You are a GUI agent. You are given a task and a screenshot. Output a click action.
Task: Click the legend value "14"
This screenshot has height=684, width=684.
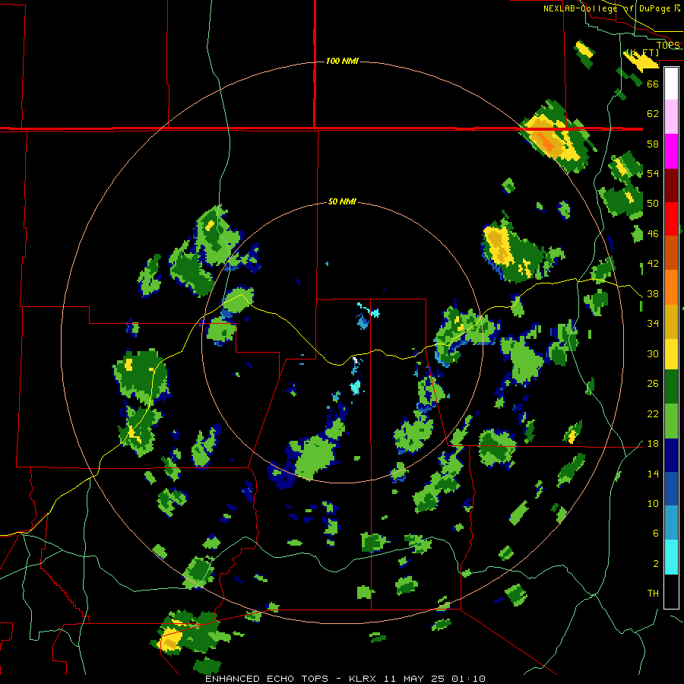click(x=653, y=473)
